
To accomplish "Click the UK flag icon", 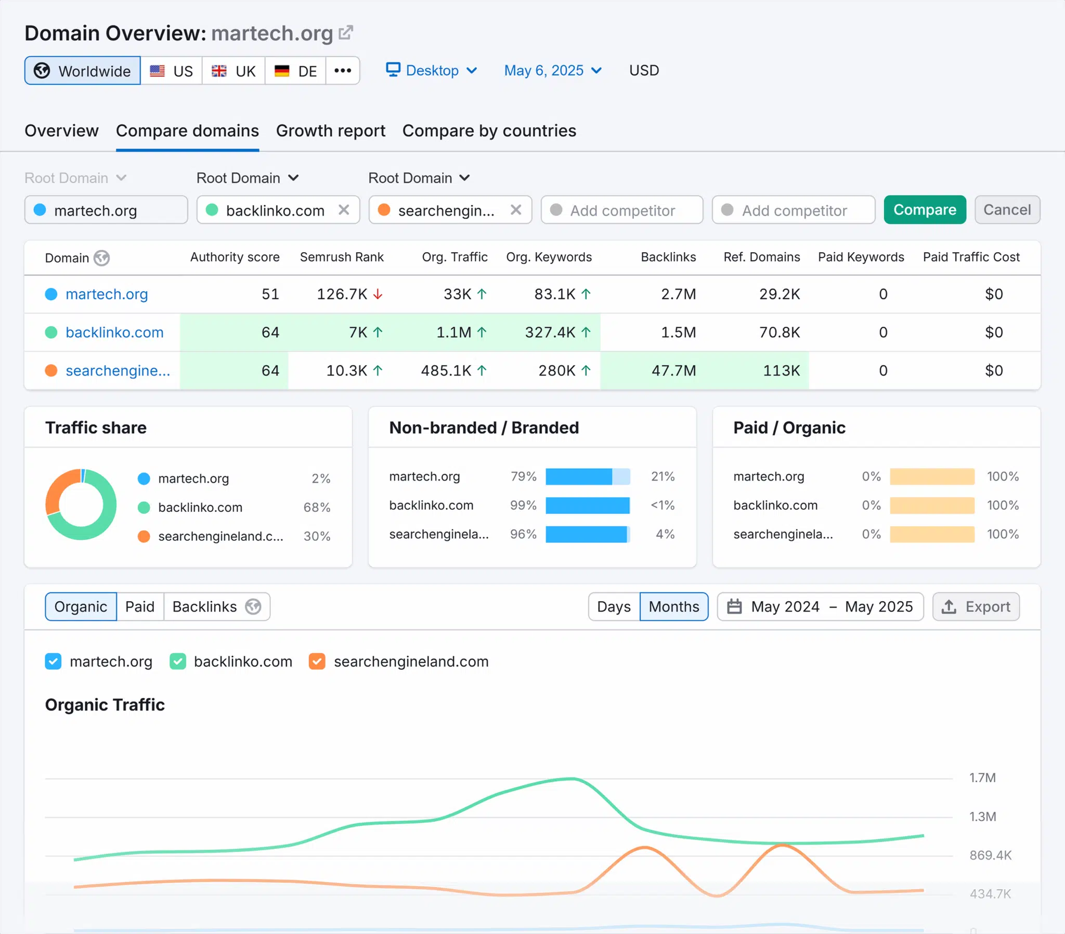I will click(x=219, y=71).
